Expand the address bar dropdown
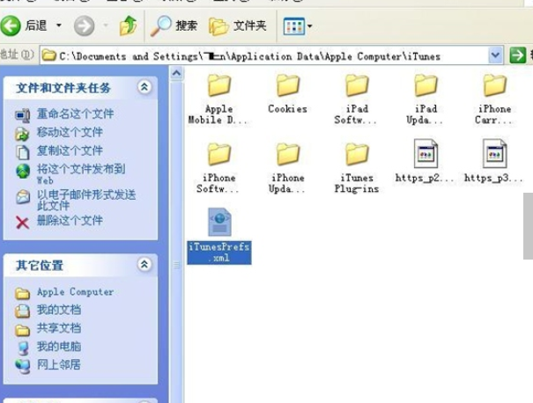 point(496,55)
